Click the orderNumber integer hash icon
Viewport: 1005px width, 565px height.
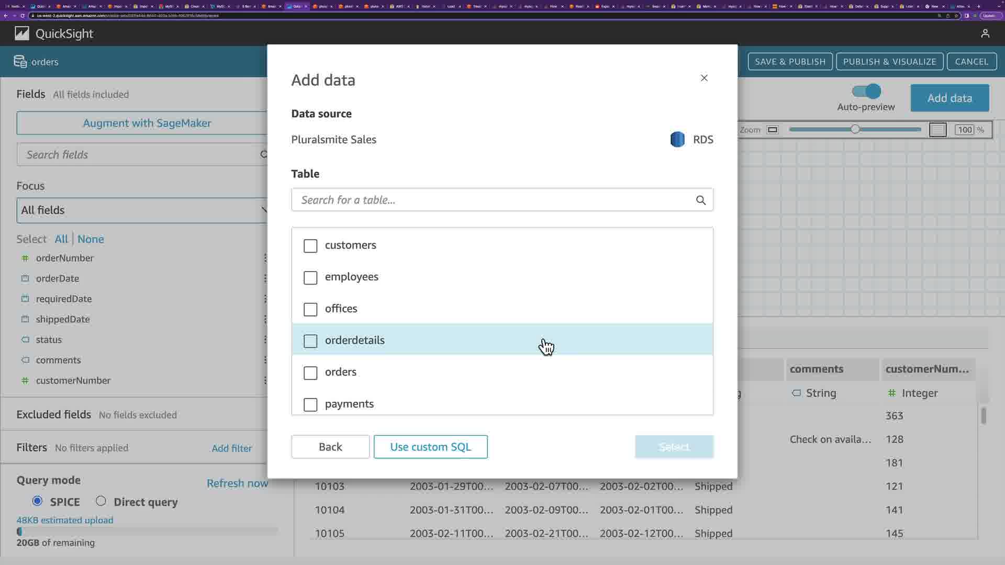pos(25,258)
